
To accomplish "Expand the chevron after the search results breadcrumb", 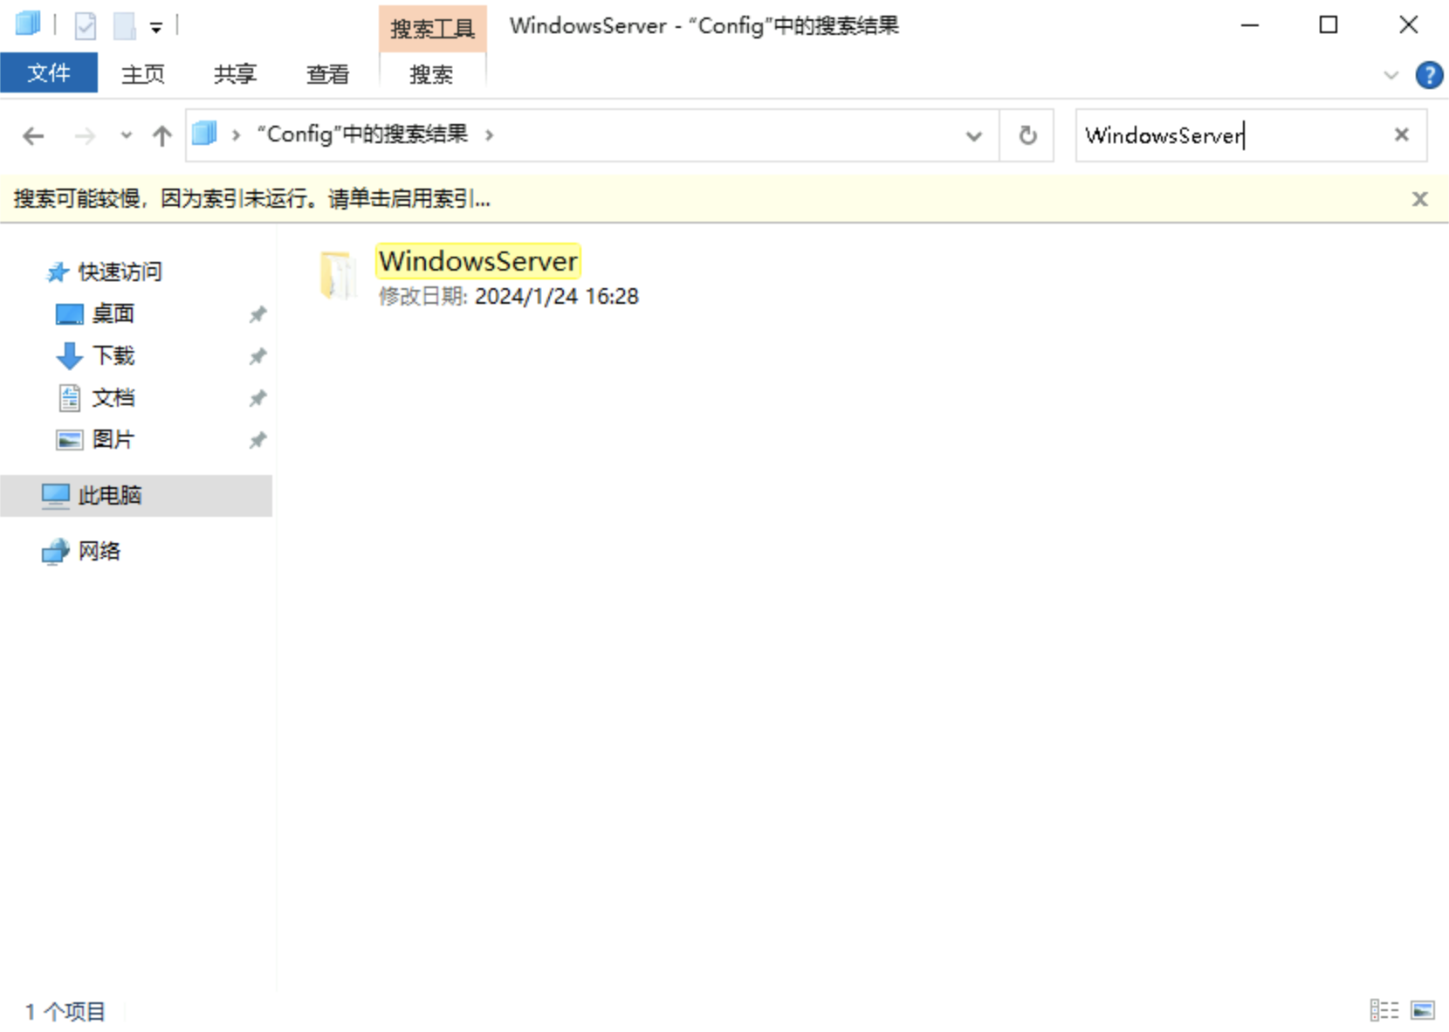I will (490, 134).
